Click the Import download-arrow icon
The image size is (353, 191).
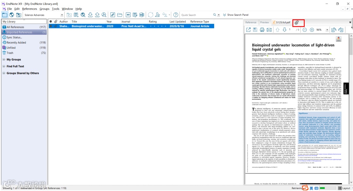point(90,15)
